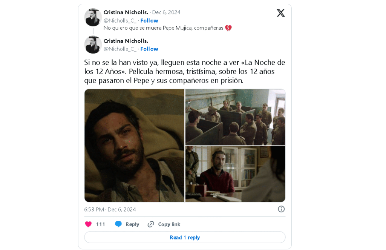
Task: Click the blue reply bubble icon
Action: (118, 224)
